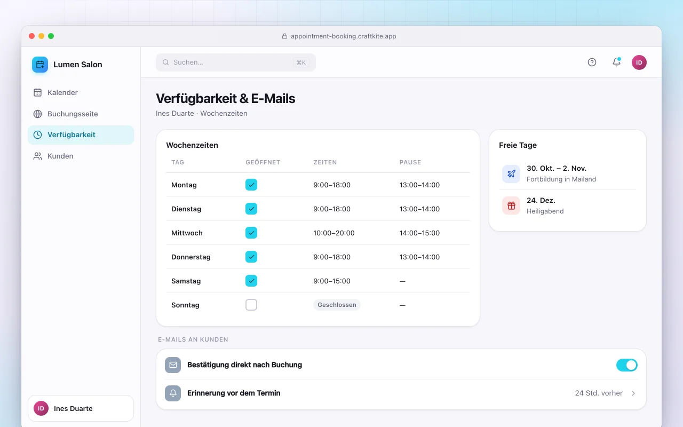Open the Ines Duarte account card
The width and height of the screenshot is (683, 427).
pyautogui.click(x=81, y=408)
